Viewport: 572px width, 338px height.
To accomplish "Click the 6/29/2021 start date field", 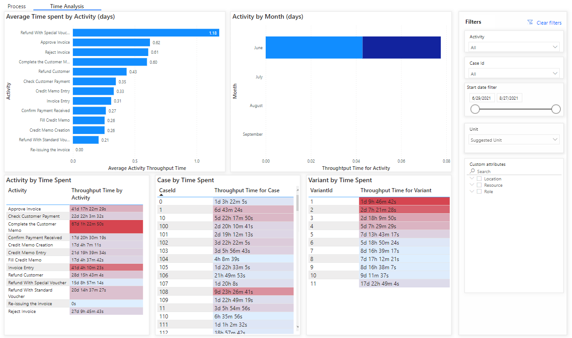I will point(482,97).
